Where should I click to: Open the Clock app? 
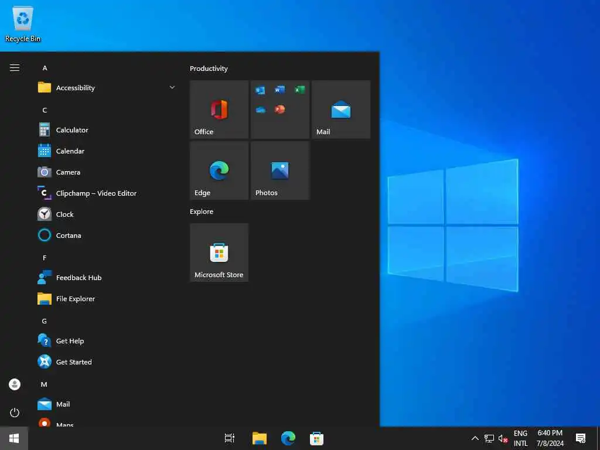coord(107,214)
